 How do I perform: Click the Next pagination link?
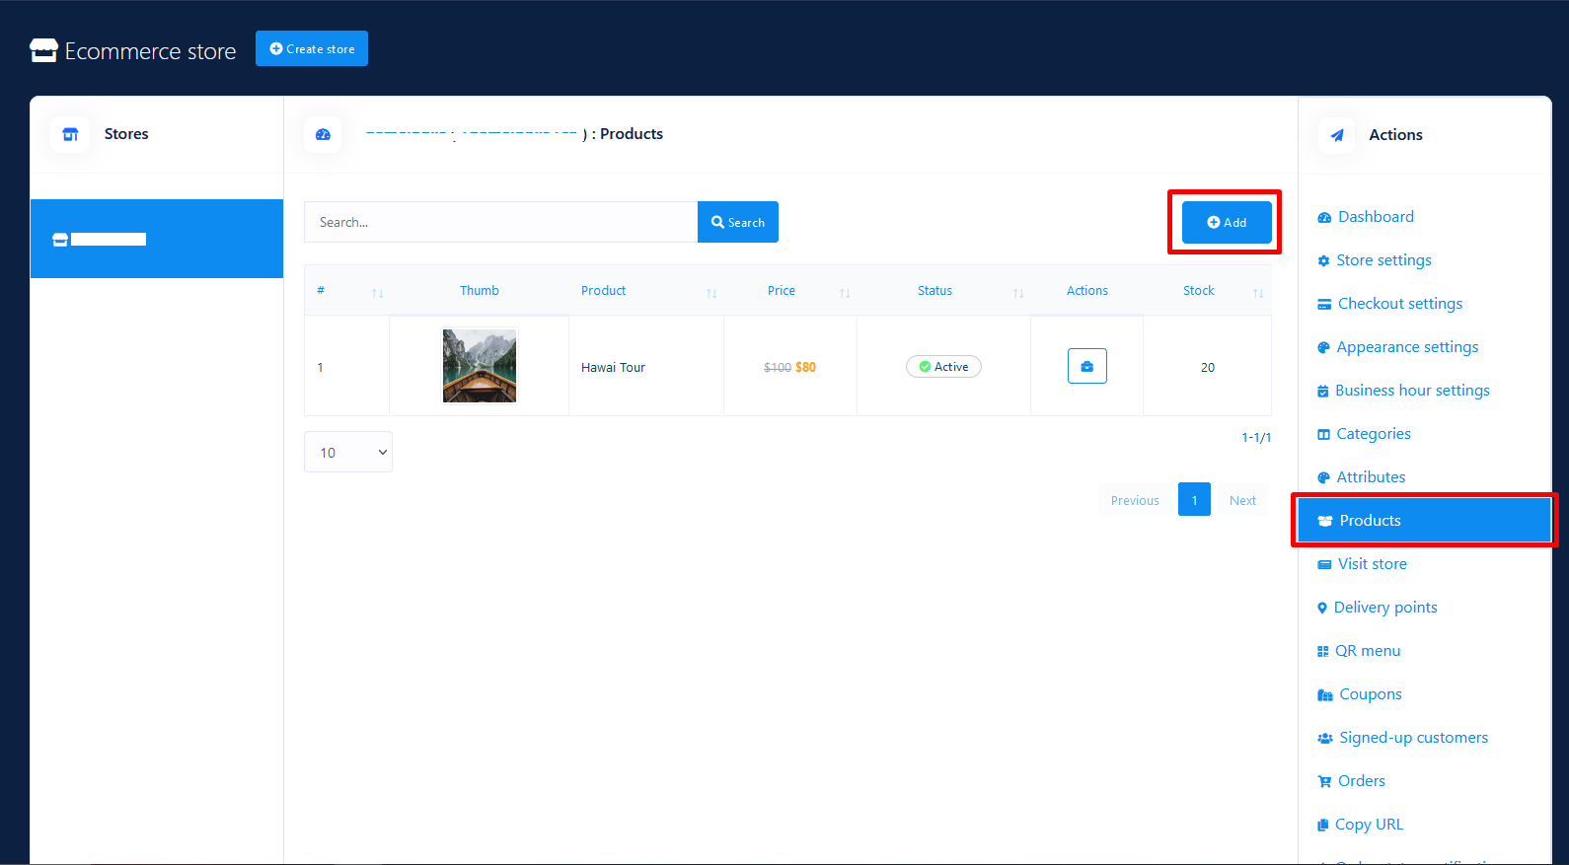coord(1242,500)
